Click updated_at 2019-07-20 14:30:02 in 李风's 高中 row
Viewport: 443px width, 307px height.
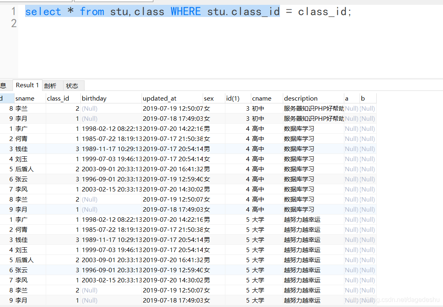173,189
